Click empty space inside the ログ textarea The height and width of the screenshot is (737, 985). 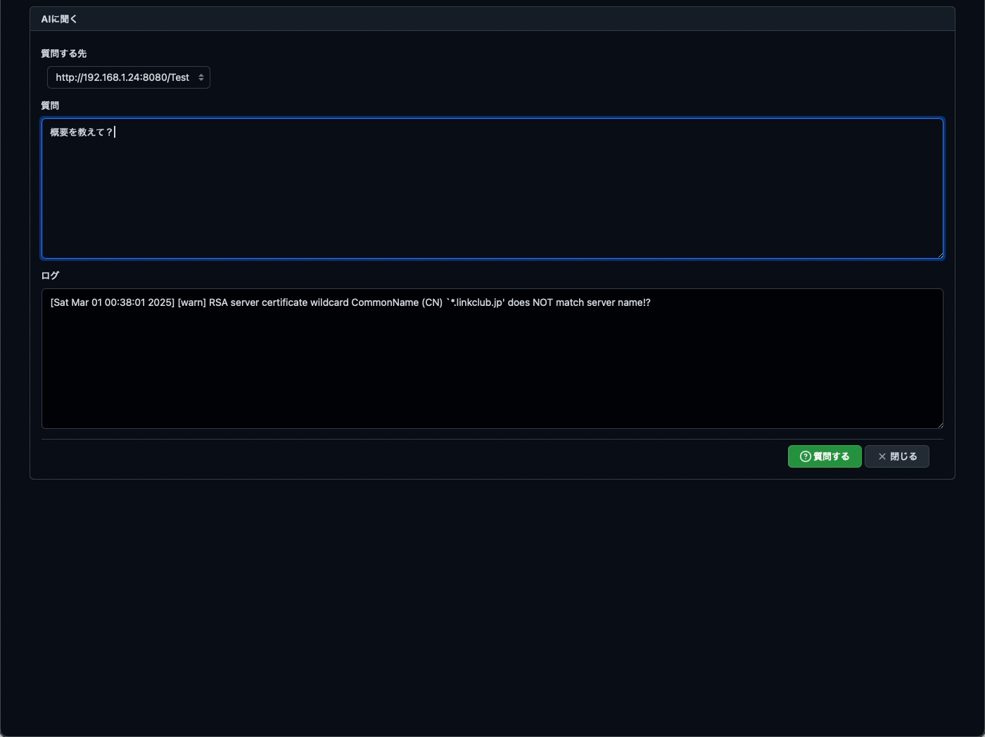tap(493, 373)
